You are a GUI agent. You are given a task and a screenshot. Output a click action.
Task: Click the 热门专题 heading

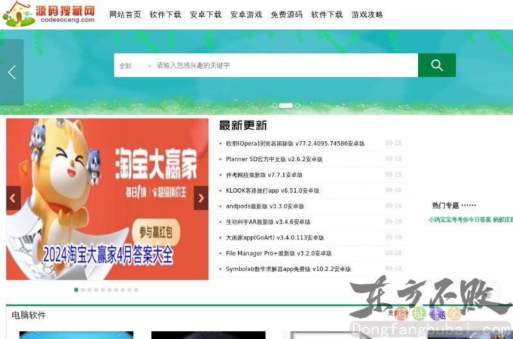[445, 205]
